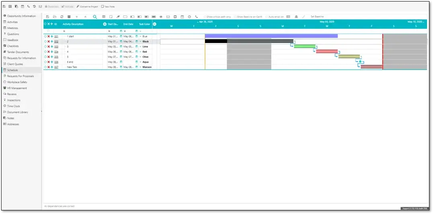433x214 pixels.
Task: Click the plus circle next to Start Date header
Action: coord(105,24)
